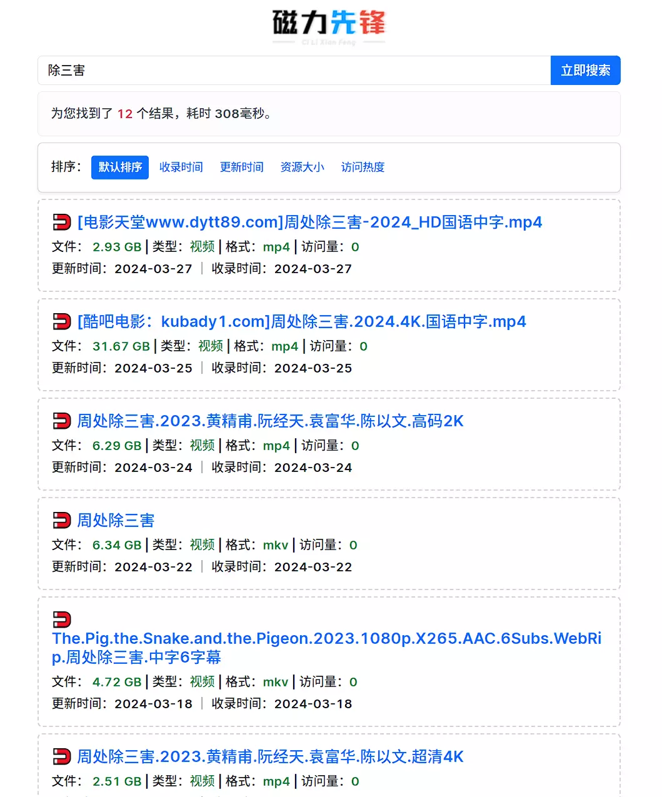Click magnet icon above The.Pig.the.Snake result
The width and height of the screenshot is (662, 797).
click(x=62, y=619)
